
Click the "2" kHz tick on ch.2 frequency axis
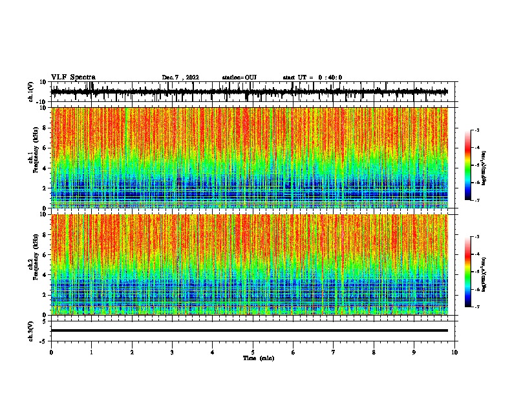click(45, 295)
